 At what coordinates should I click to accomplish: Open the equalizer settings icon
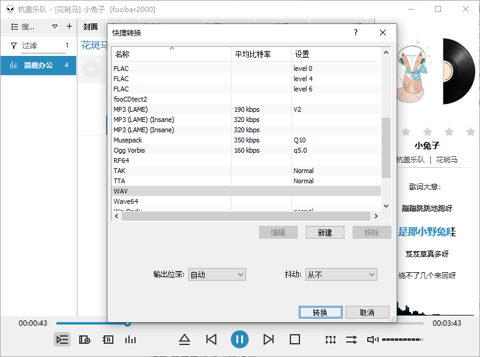pos(331,340)
